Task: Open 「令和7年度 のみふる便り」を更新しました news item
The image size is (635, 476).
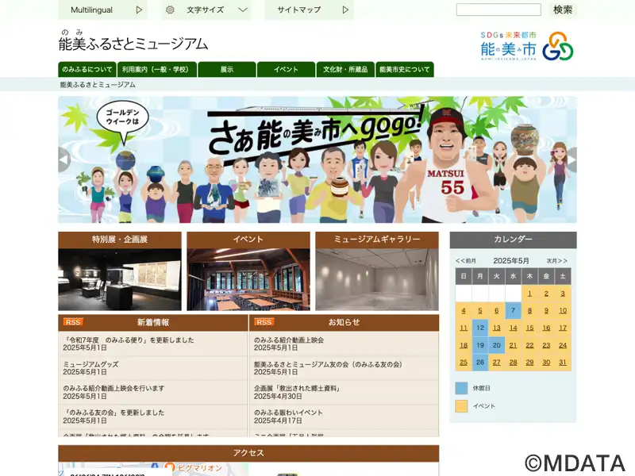Action: pyautogui.click(x=129, y=340)
